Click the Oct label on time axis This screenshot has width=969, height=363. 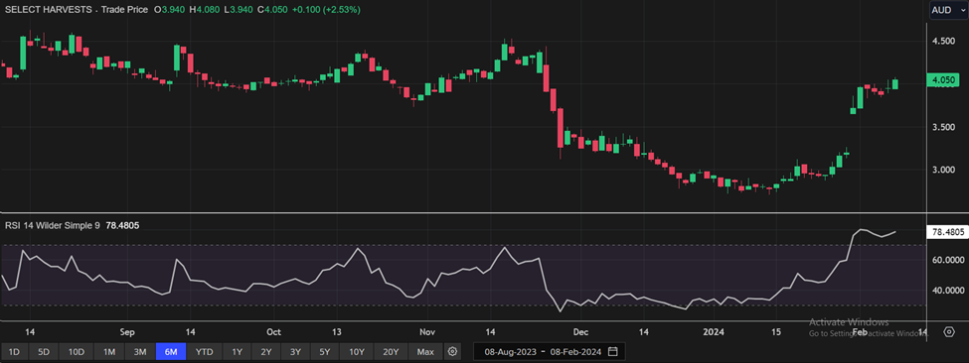click(x=273, y=332)
